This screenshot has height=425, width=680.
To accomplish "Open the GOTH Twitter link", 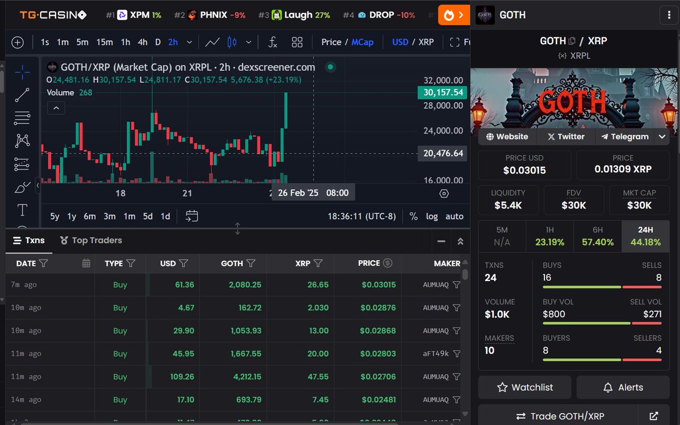I will tap(566, 137).
